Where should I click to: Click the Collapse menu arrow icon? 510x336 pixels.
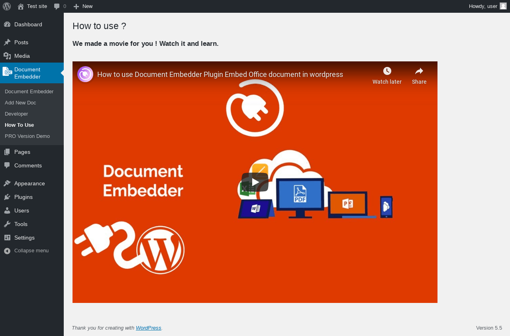[7, 251]
